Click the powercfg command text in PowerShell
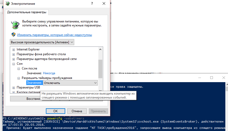The image size is (228, 131). (x=55, y=118)
